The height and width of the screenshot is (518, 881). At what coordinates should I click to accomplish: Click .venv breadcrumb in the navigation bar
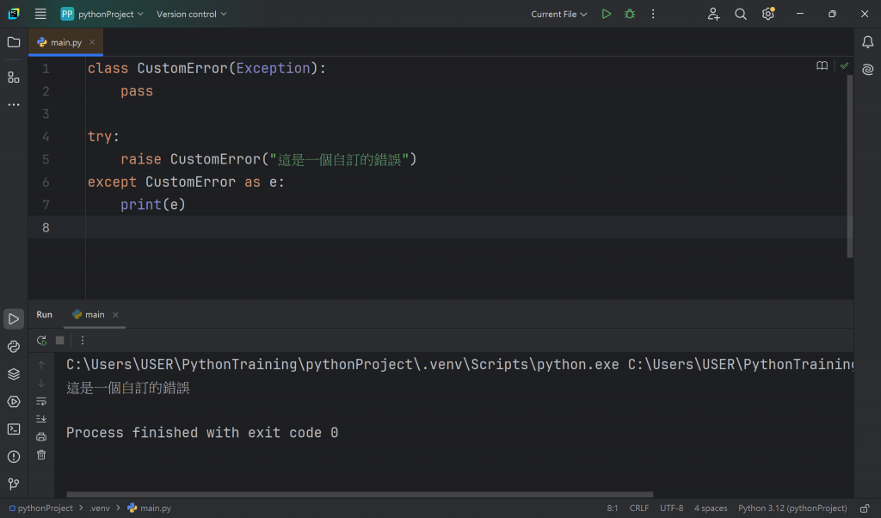pyautogui.click(x=100, y=508)
